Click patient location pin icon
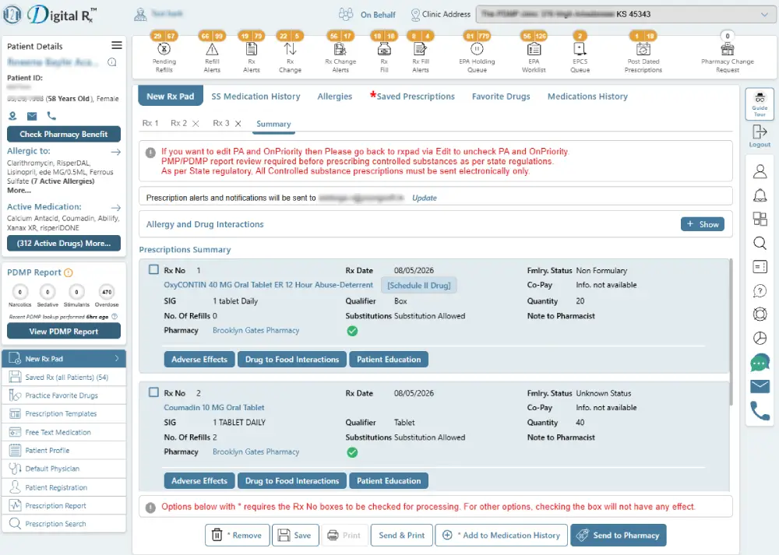Screen dimensions: 779x555 [13, 116]
